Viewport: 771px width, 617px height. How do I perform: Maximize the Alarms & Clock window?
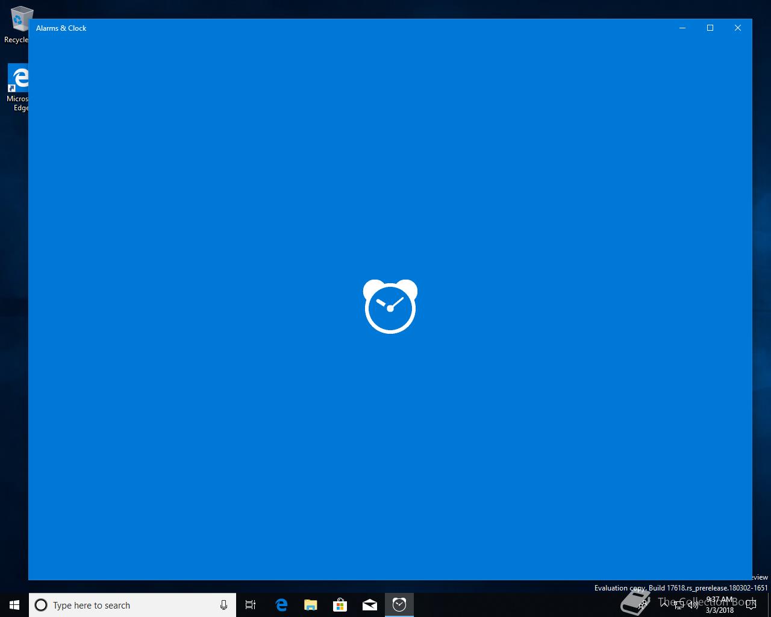tap(710, 28)
